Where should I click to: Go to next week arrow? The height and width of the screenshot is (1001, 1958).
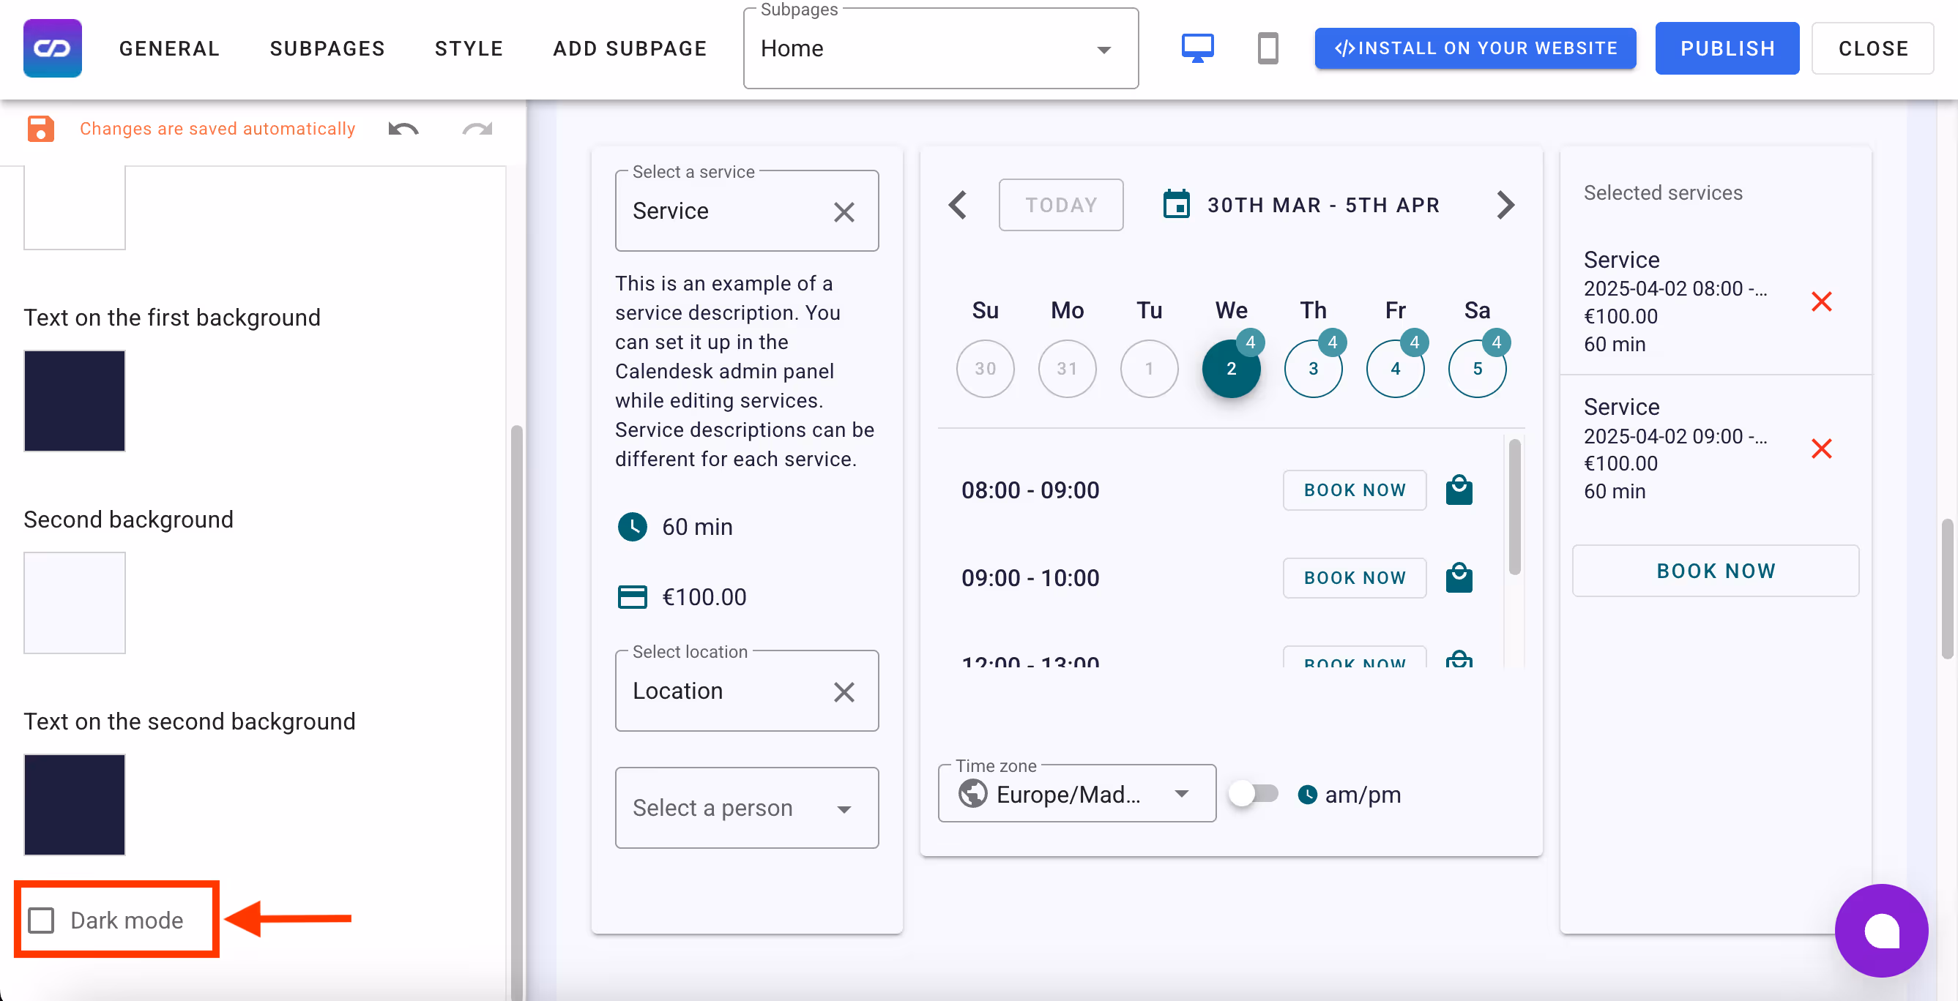click(1505, 205)
